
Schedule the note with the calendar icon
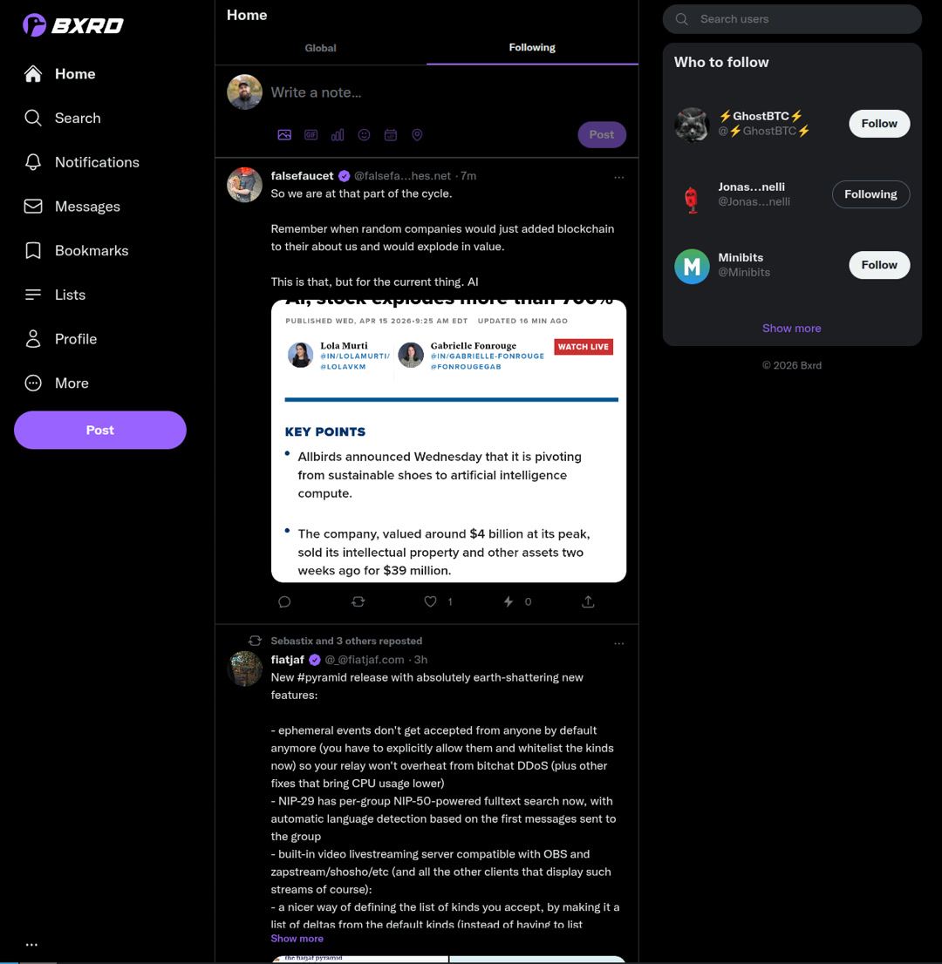pos(391,134)
